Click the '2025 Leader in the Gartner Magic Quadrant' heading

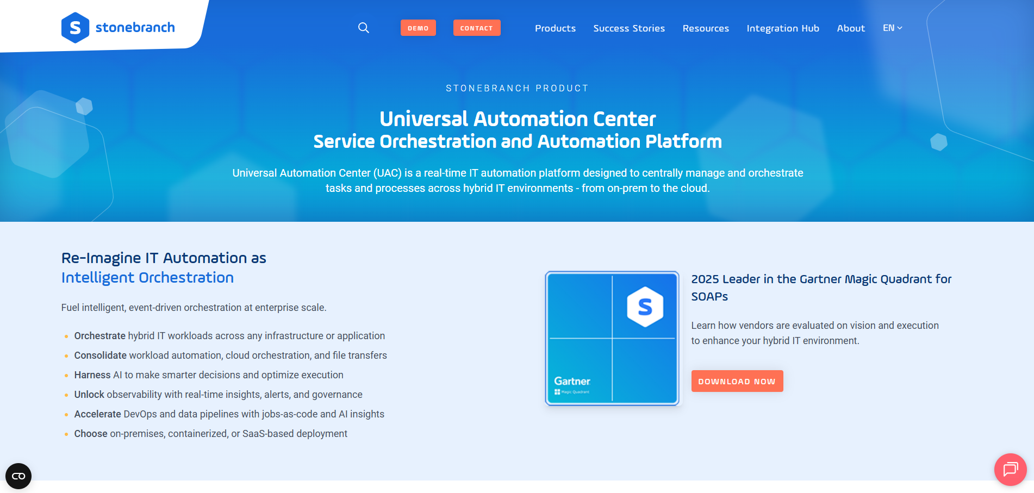coord(821,288)
